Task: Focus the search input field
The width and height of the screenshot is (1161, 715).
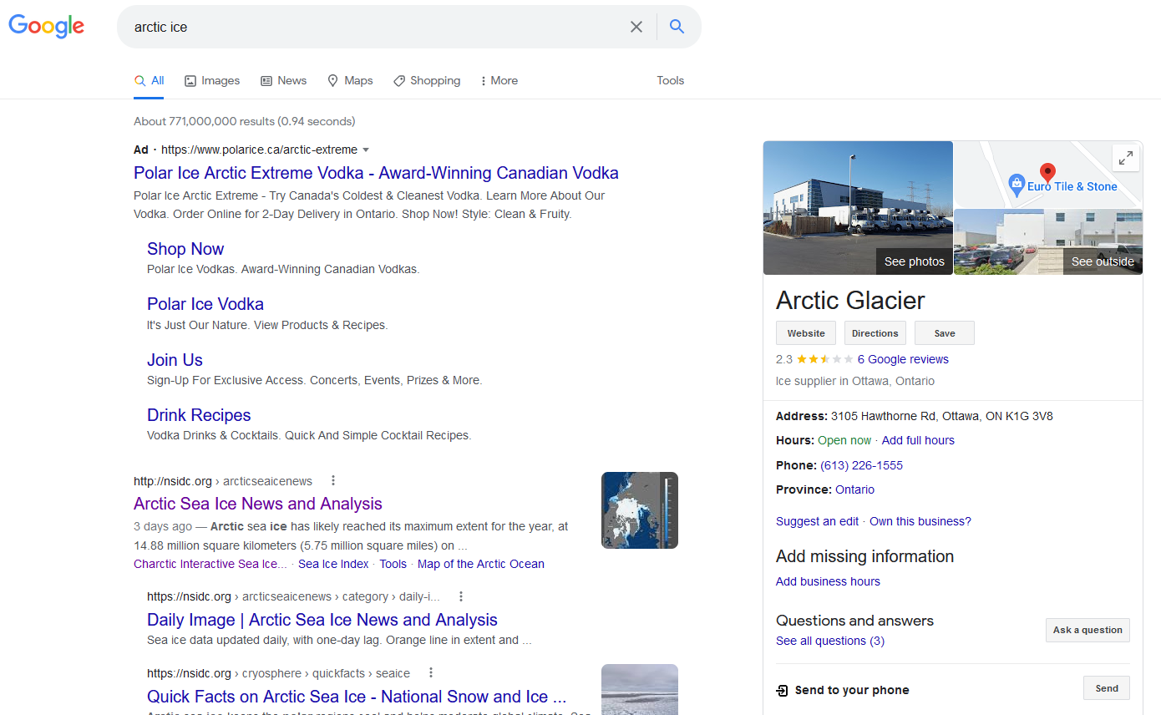Action: (376, 27)
